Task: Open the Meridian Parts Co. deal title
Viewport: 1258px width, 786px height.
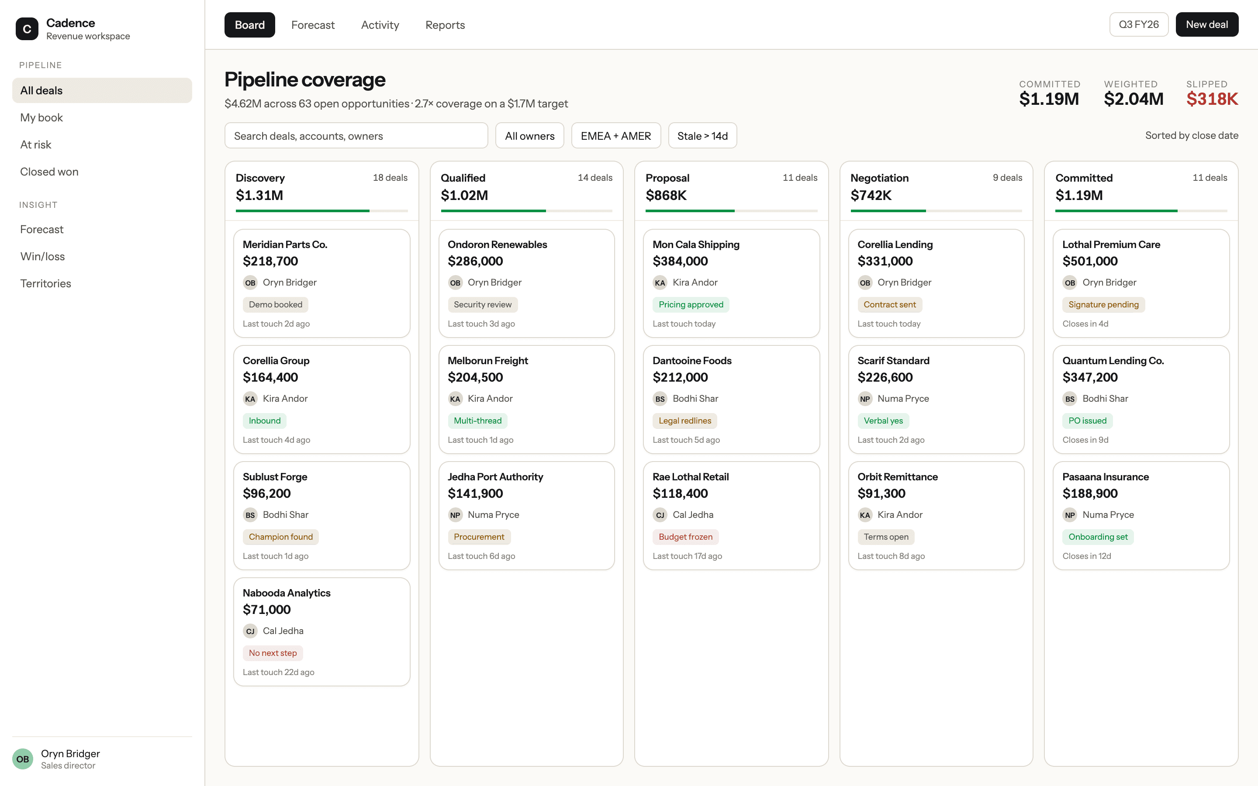Action: pyautogui.click(x=285, y=245)
